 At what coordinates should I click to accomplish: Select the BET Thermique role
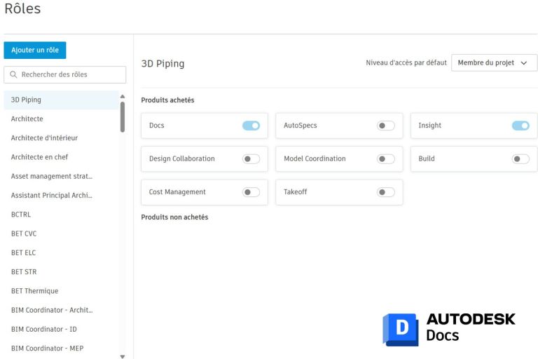(x=62, y=291)
